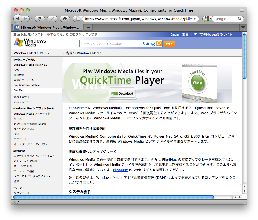The image size is (258, 220).
Task: Select the Microsoft Windows Media tab
Action: click(x=47, y=28)
